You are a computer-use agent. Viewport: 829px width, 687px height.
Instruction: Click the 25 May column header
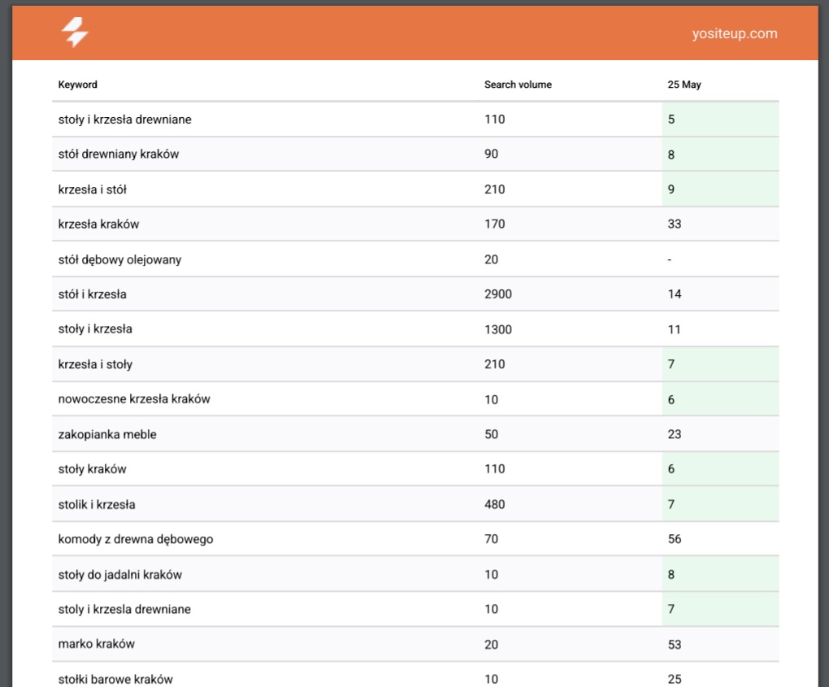coord(684,85)
